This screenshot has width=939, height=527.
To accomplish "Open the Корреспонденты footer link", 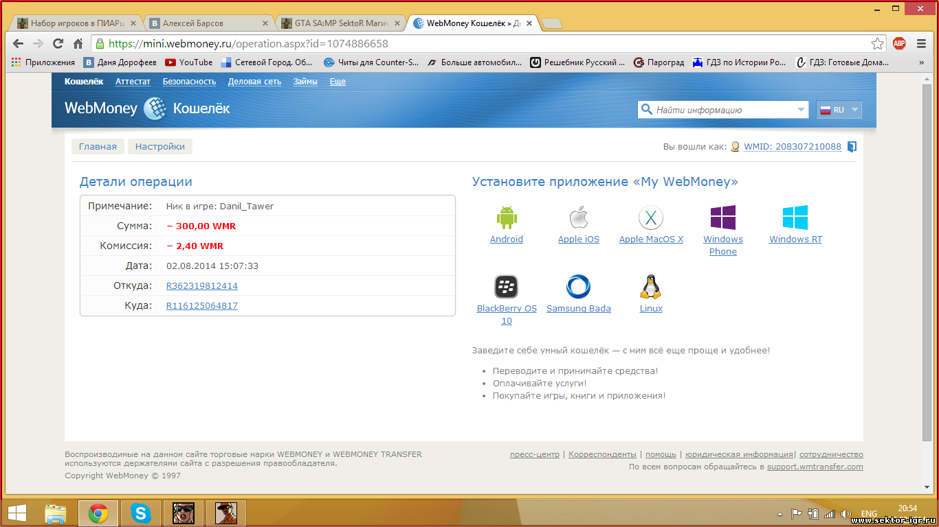I will (602, 454).
